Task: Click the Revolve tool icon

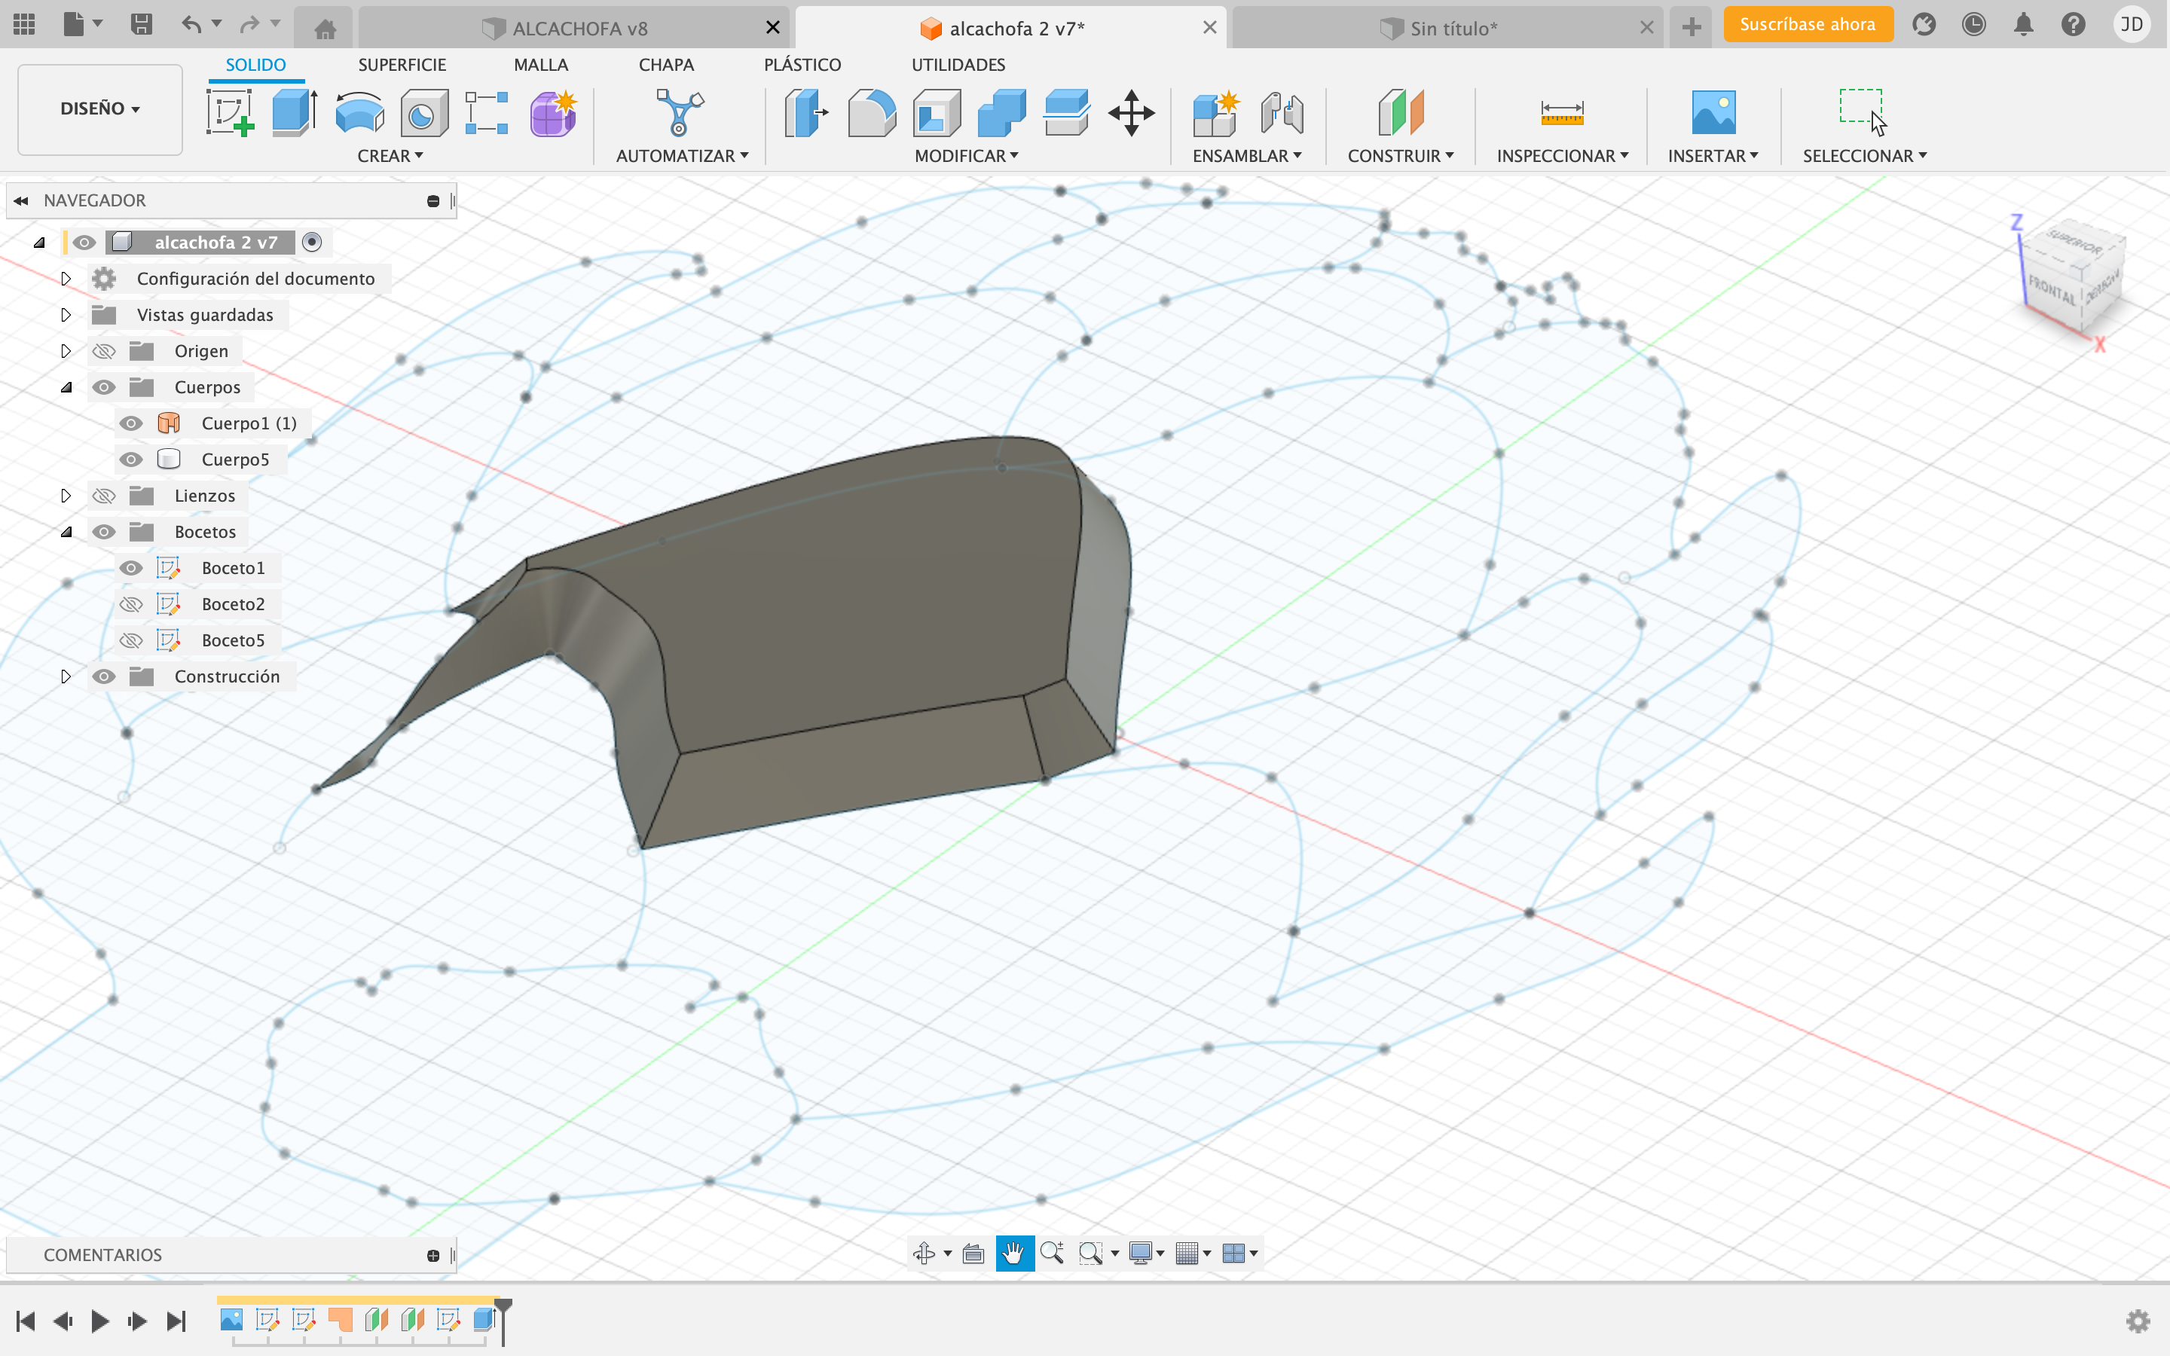Action: coord(359,113)
